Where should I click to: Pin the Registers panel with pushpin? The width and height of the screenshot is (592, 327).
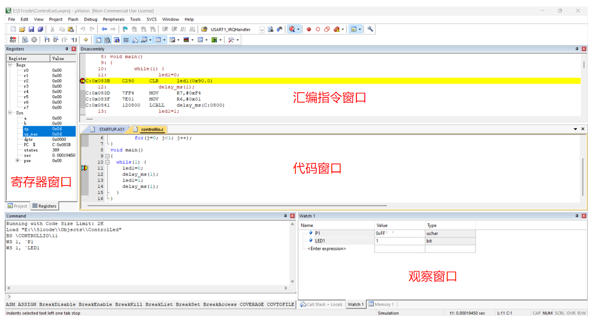tap(66, 49)
